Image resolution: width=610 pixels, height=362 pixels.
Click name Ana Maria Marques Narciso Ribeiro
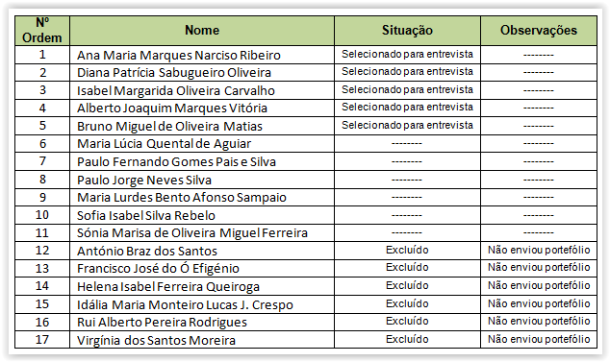[x=179, y=55]
